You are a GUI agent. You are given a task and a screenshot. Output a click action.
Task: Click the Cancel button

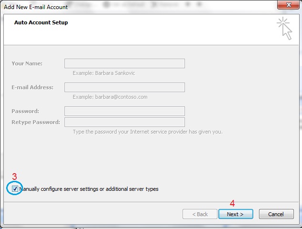click(x=276, y=214)
